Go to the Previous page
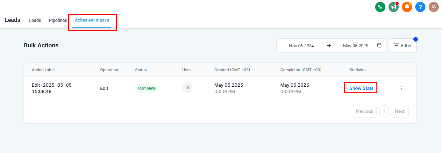The width and height of the screenshot is (442, 153). 364,111
